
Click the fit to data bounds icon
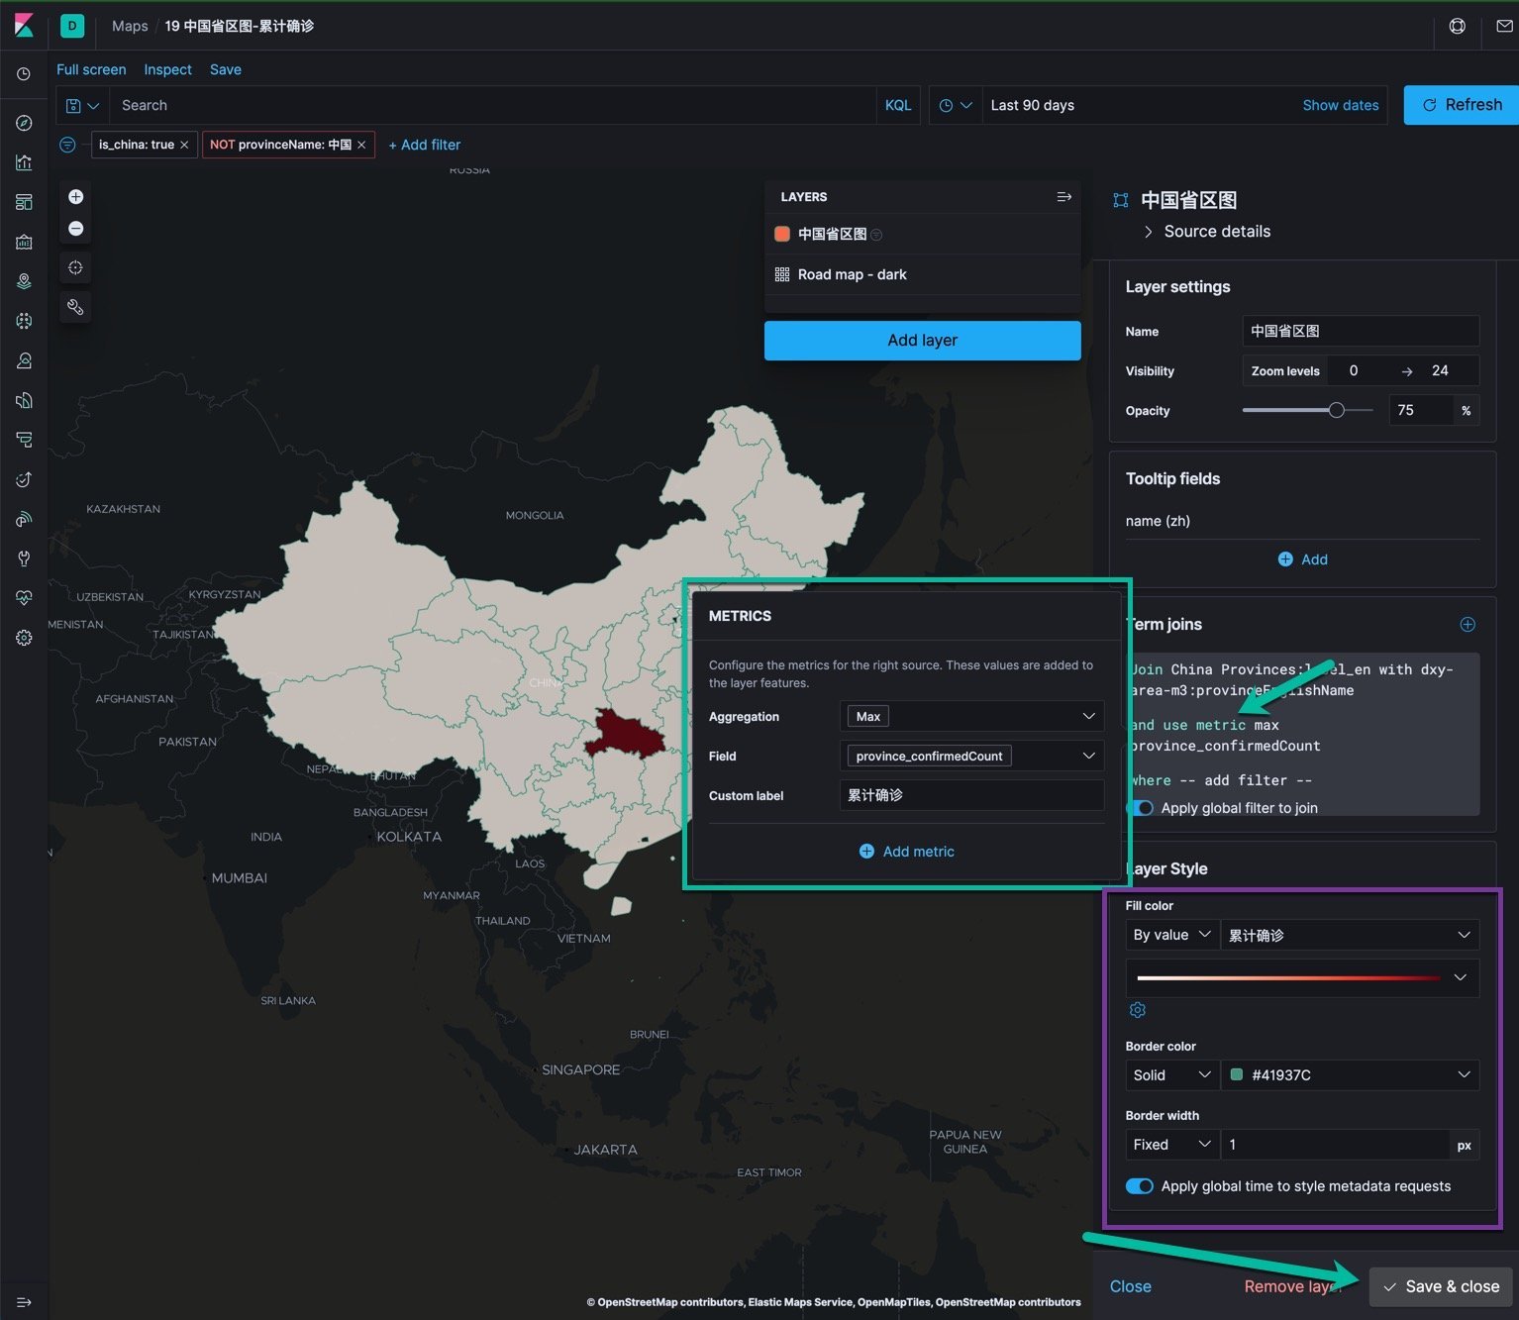(x=75, y=268)
